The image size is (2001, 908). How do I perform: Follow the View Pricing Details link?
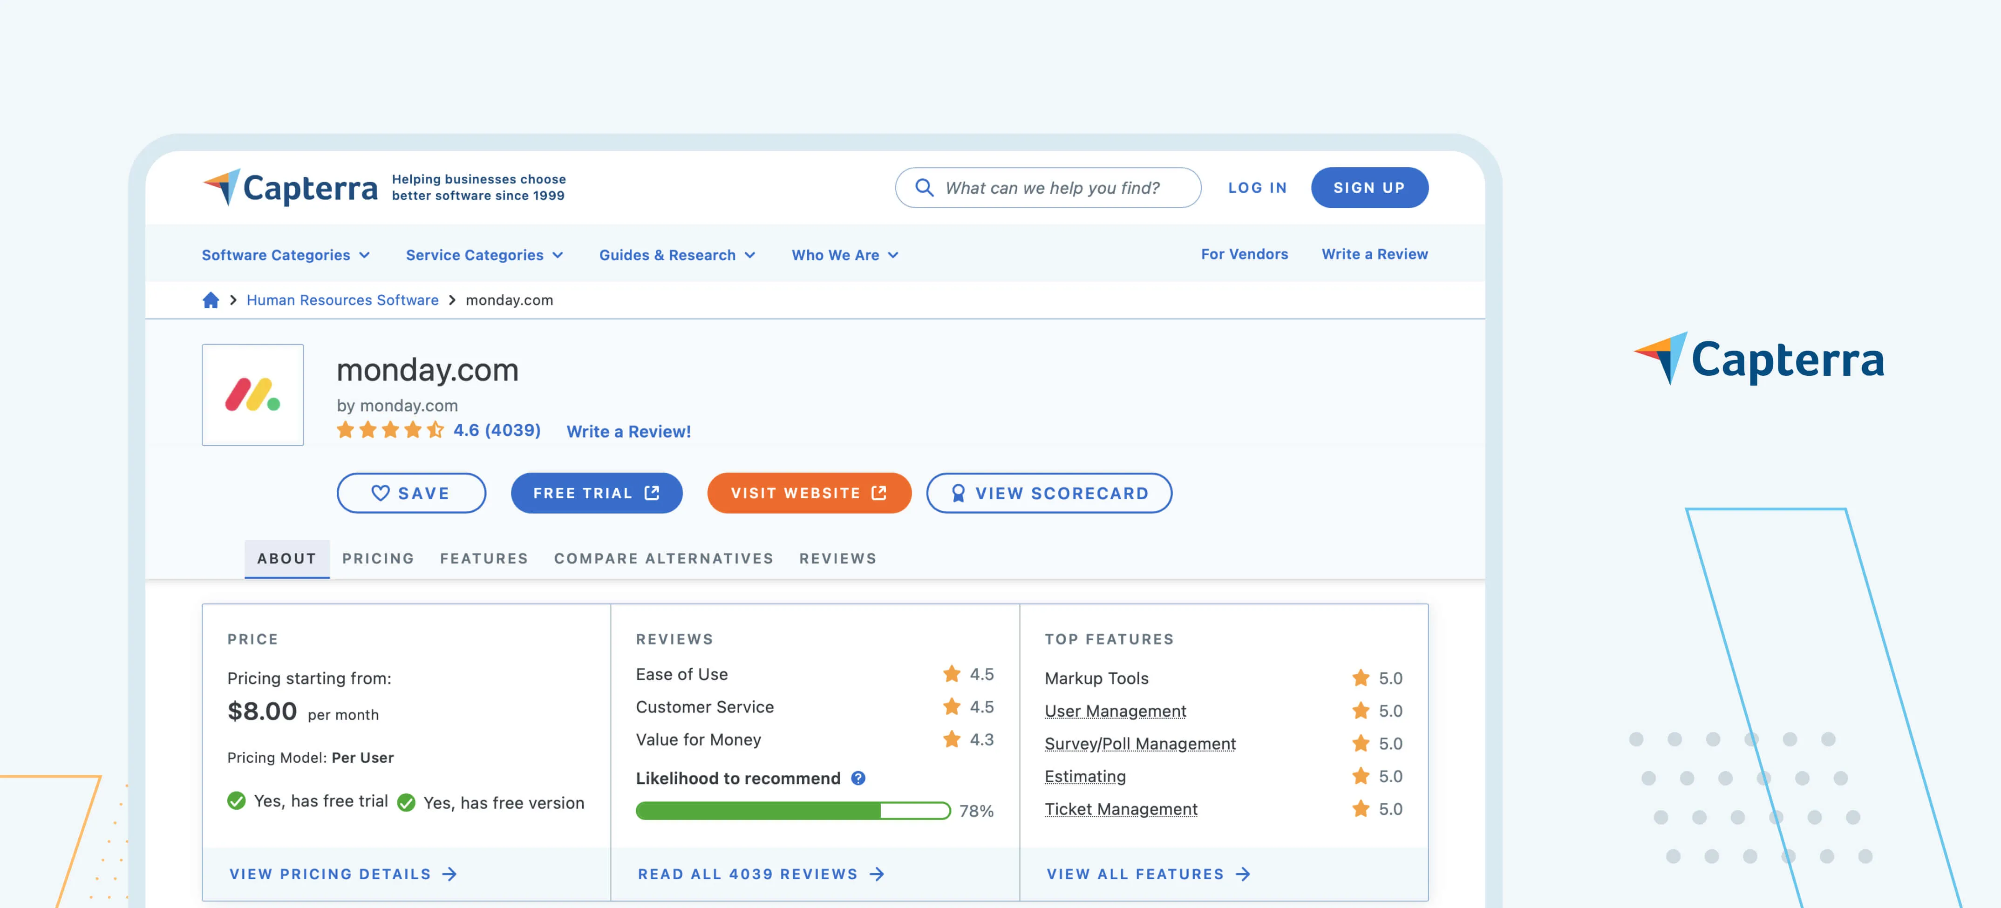[x=342, y=874]
